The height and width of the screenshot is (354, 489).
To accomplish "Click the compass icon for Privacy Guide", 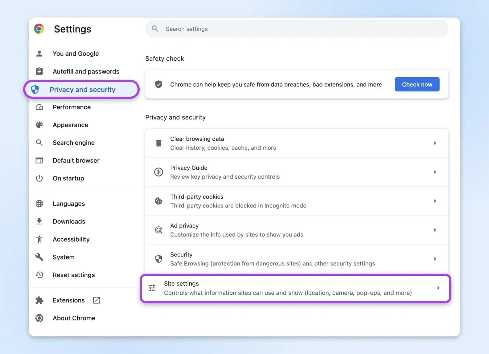I will [x=158, y=172].
